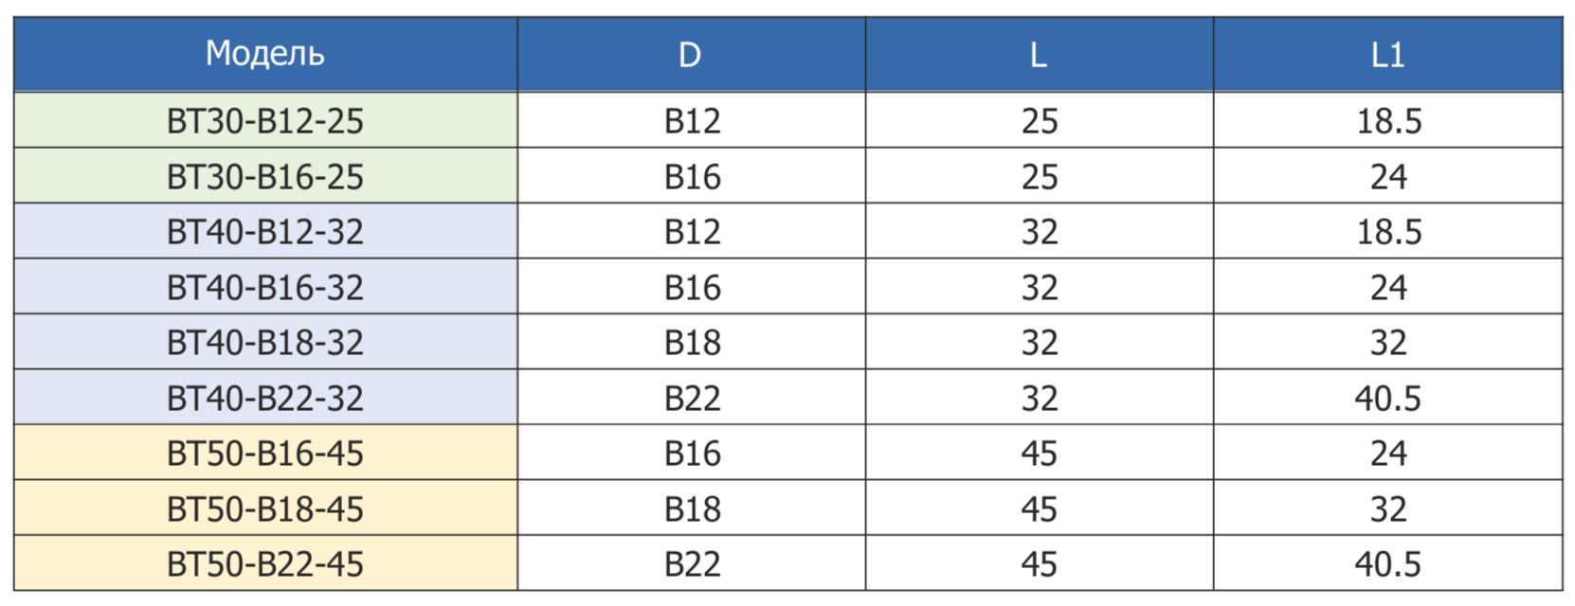Select the BT30-B16-25 model cell
1575x606 pixels.
(x=265, y=177)
